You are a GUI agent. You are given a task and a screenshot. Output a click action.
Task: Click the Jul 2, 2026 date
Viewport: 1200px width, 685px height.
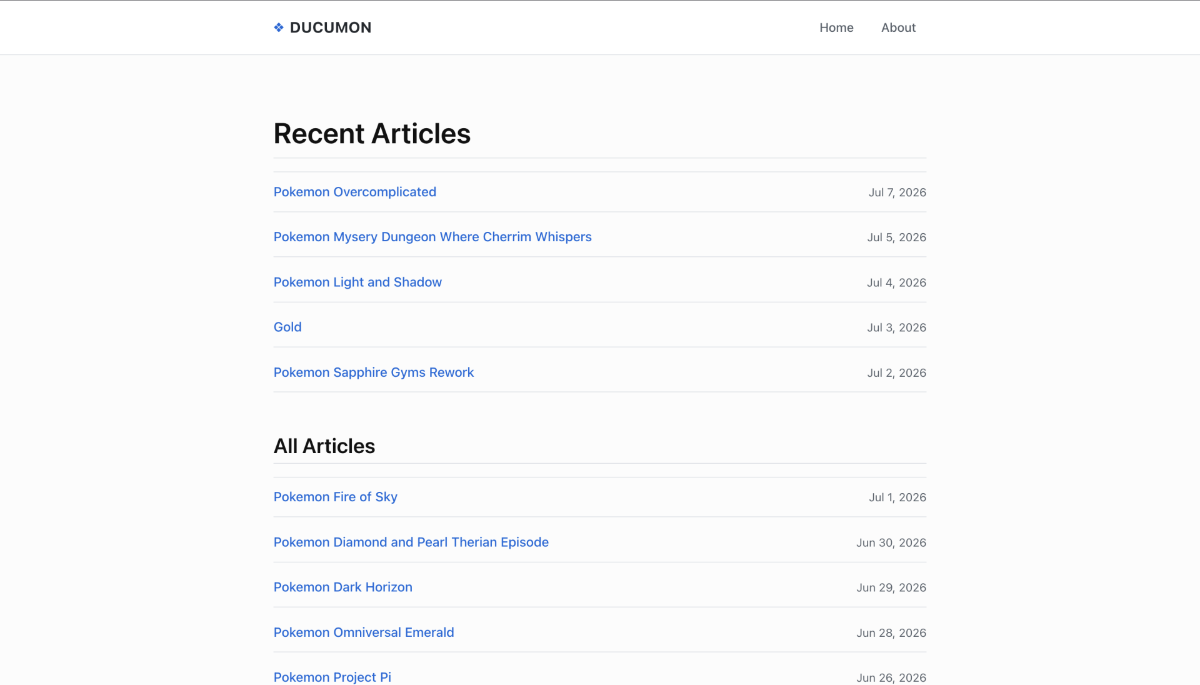(x=897, y=372)
